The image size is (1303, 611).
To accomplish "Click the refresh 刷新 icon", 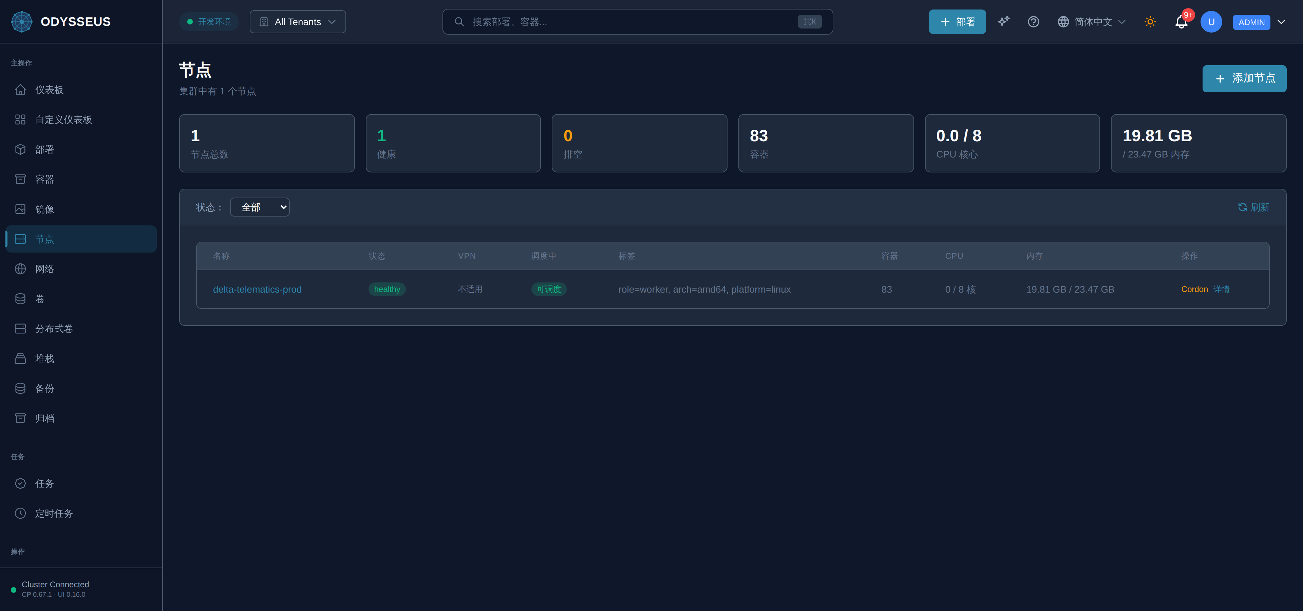I will 1242,207.
